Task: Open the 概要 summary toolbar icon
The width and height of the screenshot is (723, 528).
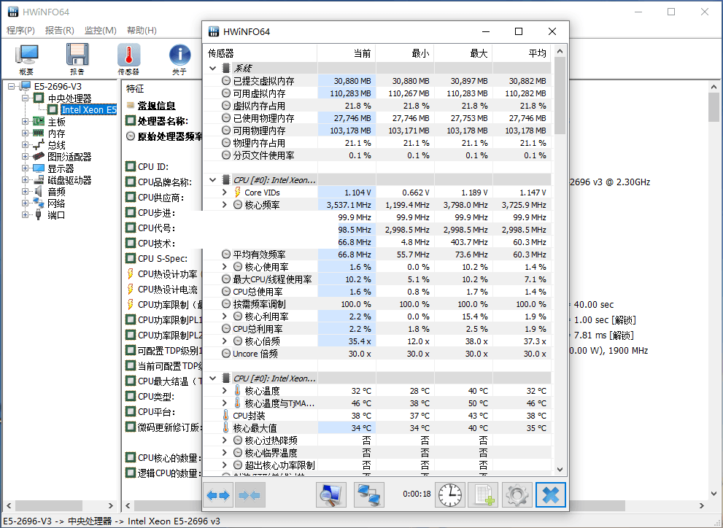Action: point(26,58)
